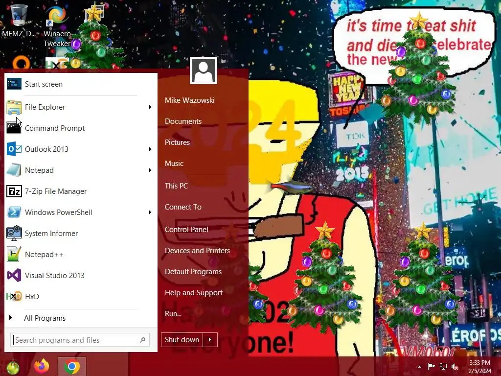
Task: Select Start screen text entry
Action: [44, 84]
